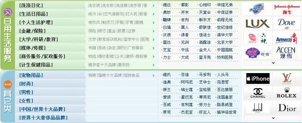
Task: Open the Louis Vuitton LV logo
Action: 287,79
